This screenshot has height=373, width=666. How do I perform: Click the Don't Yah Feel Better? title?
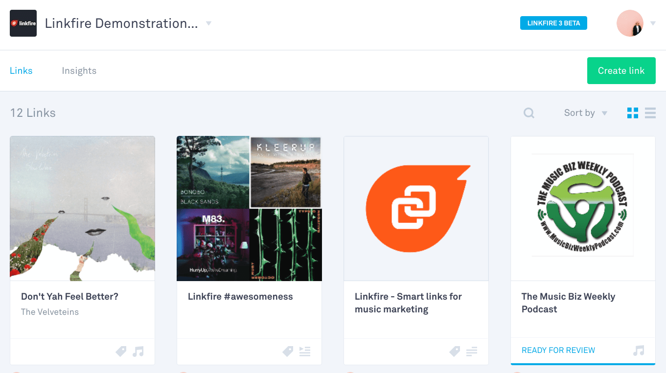(x=69, y=297)
